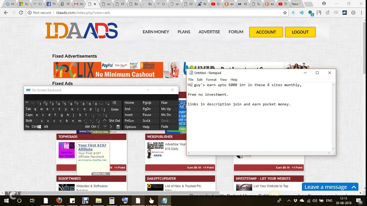Open Notepad View menu
Image resolution: width=367 pixels, height=206 pixels.
pyautogui.click(x=223, y=80)
